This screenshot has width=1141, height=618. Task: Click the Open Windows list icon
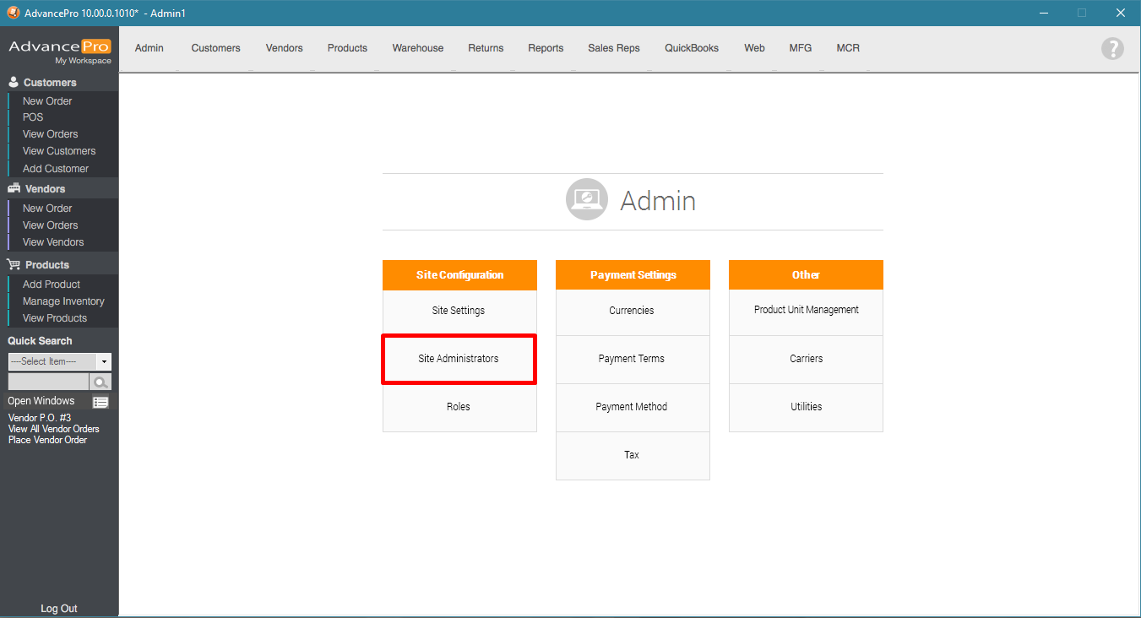(x=101, y=402)
